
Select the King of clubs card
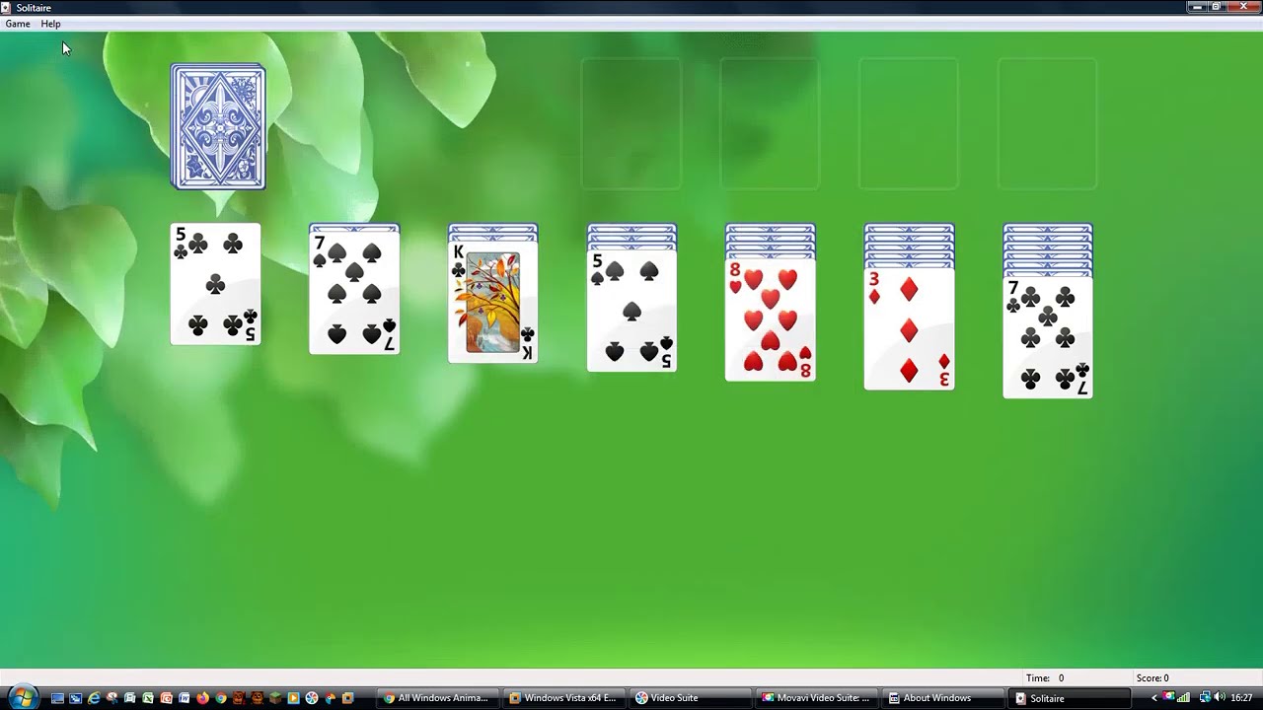(492, 302)
